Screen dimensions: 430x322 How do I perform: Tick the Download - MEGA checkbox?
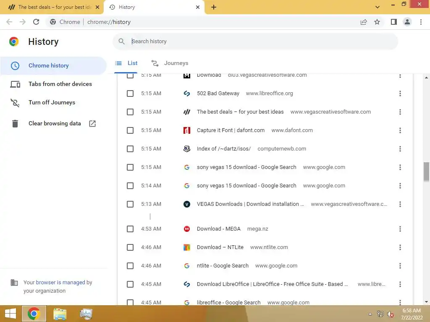130,229
